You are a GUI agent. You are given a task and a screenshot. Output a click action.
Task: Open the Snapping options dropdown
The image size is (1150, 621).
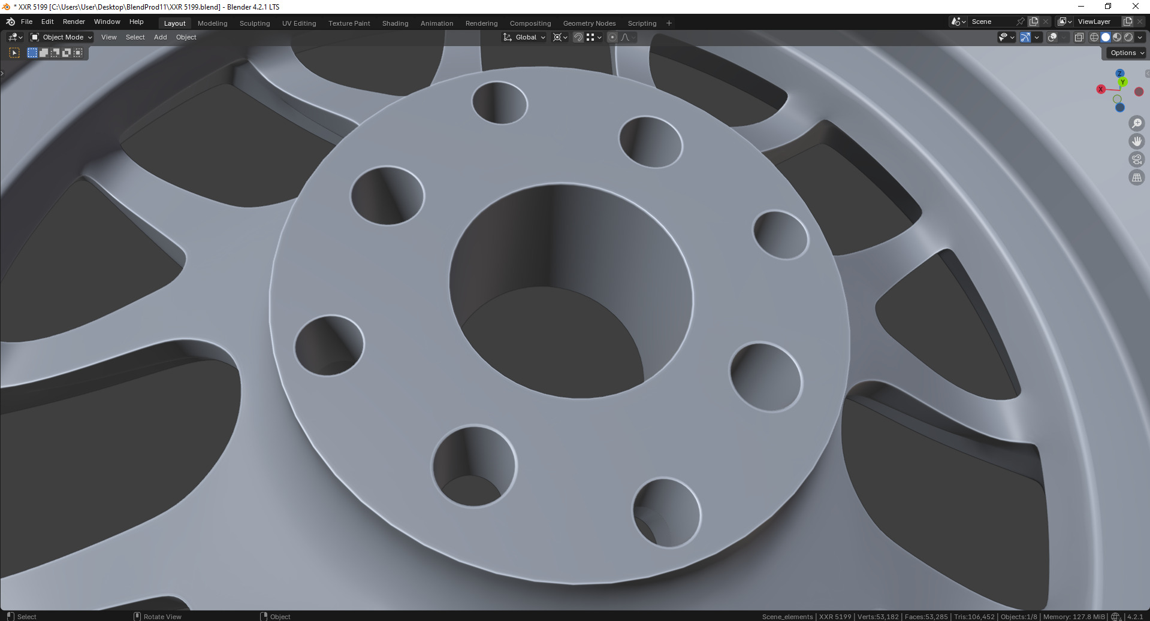pos(594,37)
